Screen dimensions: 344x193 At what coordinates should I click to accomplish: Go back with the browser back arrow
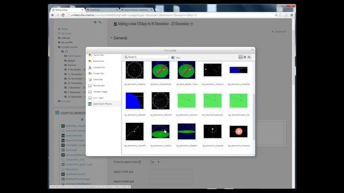pyautogui.click(x=53, y=15)
